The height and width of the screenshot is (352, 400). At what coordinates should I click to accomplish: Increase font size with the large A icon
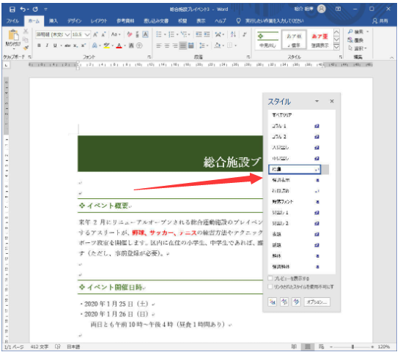tap(95, 34)
